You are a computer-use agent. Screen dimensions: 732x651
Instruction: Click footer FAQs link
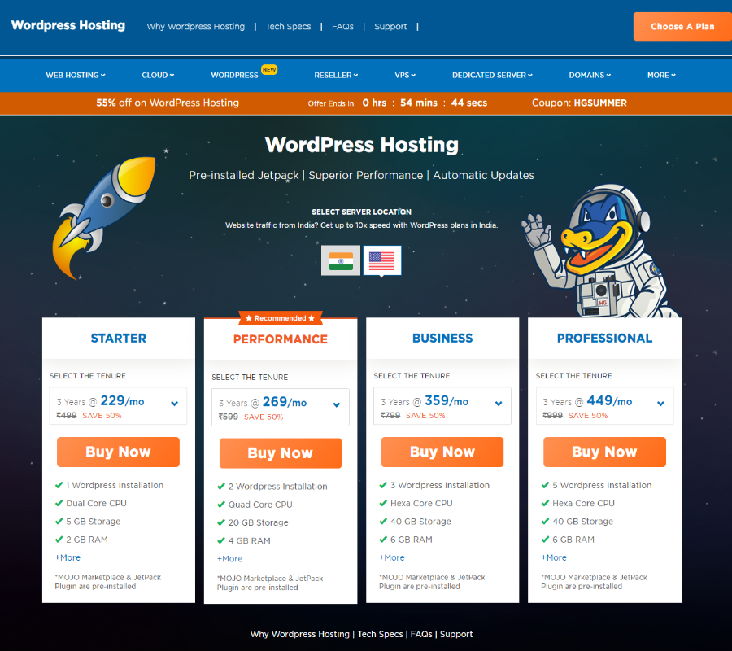pyautogui.click(x=421, y=634)
